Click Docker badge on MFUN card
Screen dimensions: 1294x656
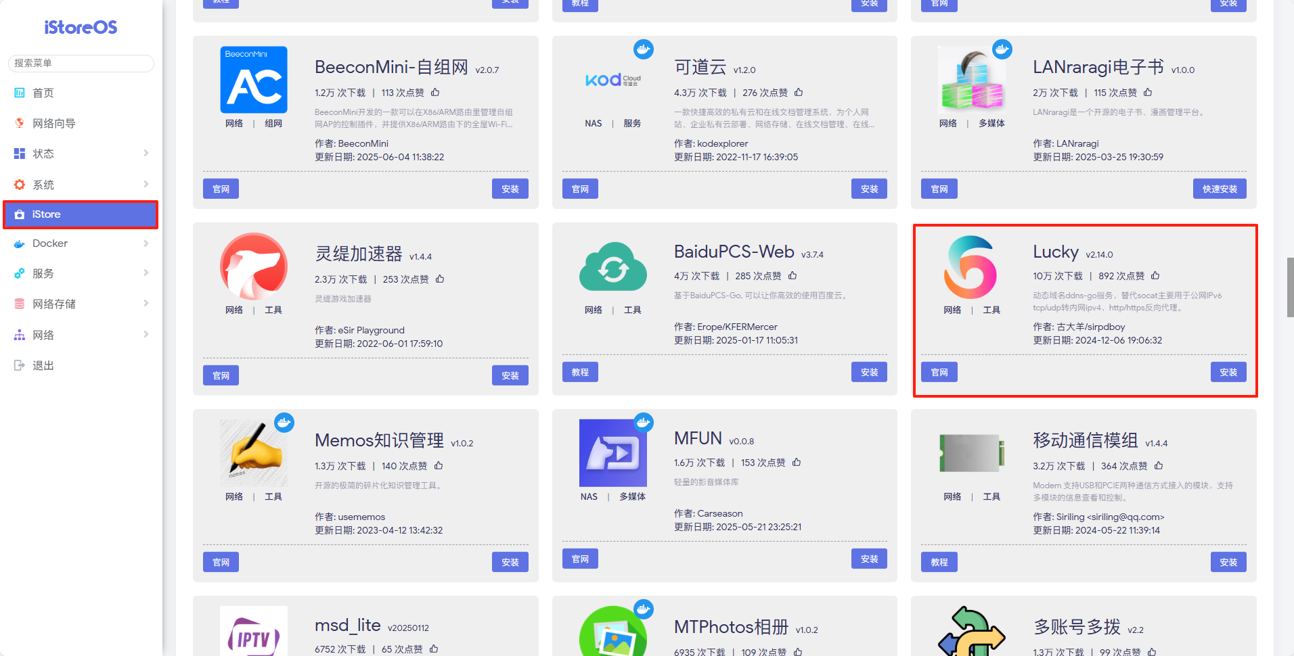pos(644,423)
